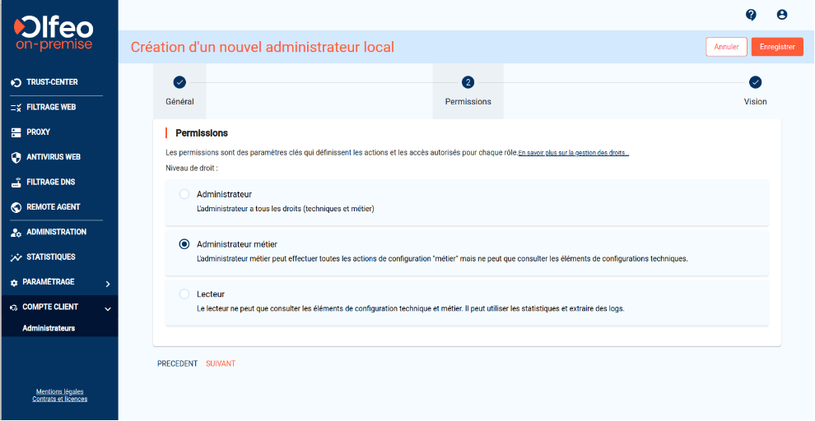Select the Administrateur radio option
This screenshot has height=421, width=815.
click(184, 194)
